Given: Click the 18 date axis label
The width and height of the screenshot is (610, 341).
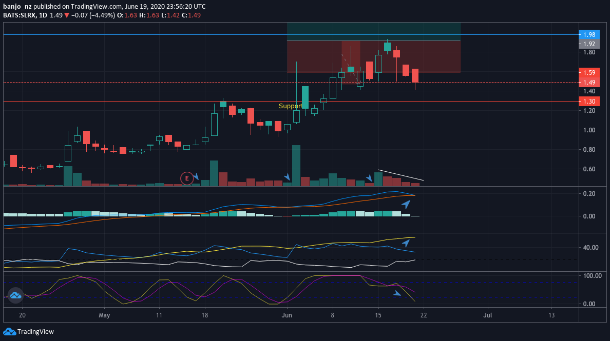Looking at the screenshot, I should (205, 315).
